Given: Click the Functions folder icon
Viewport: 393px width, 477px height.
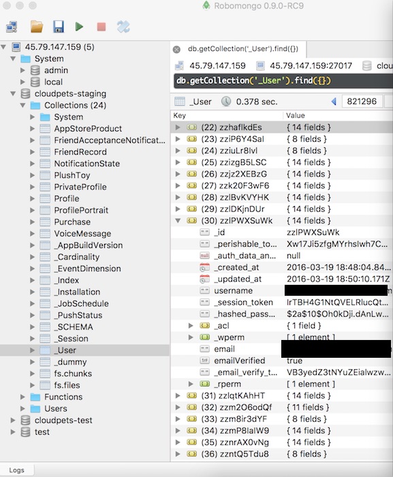Looking at the screenshot, I should point(35,397).
